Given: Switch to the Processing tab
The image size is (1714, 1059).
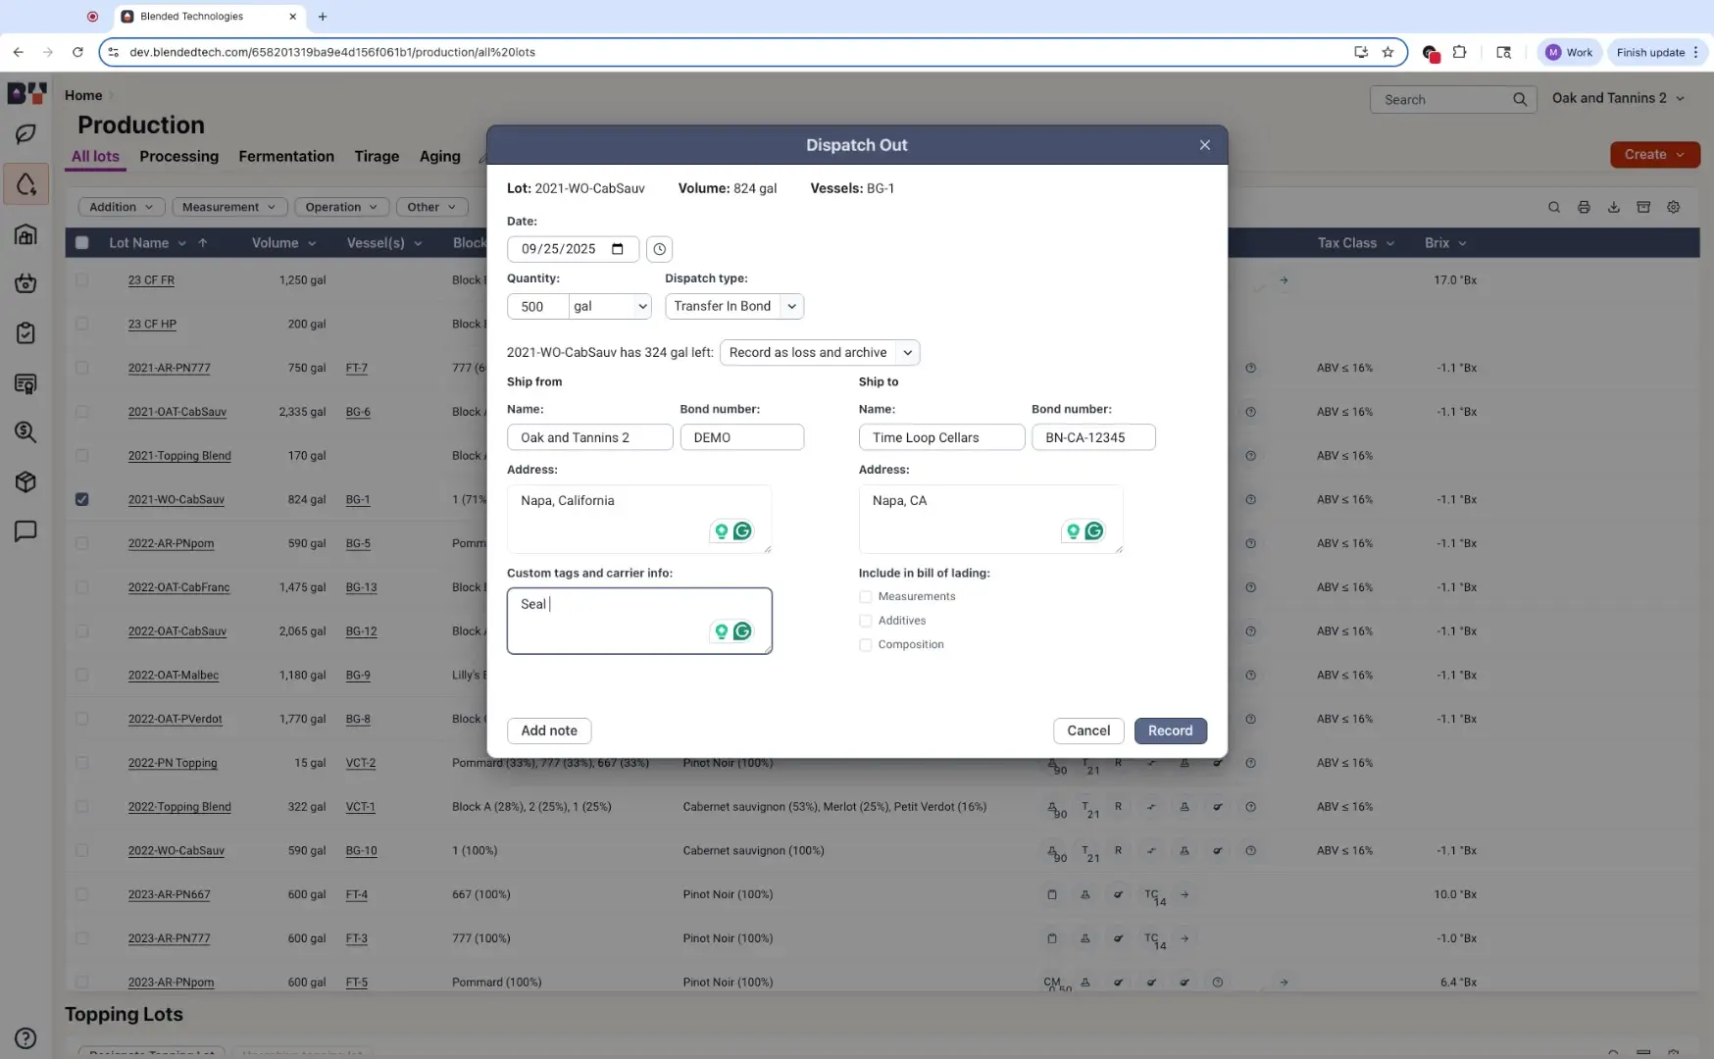Looking at the screenshot, I should click(178, 156).
